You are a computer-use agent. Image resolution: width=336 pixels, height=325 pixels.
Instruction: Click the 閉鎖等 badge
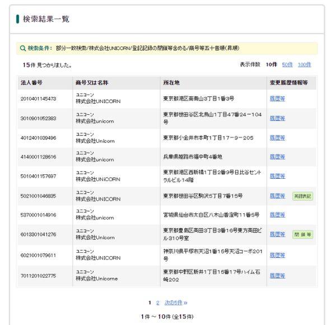(x=302, y=235)
